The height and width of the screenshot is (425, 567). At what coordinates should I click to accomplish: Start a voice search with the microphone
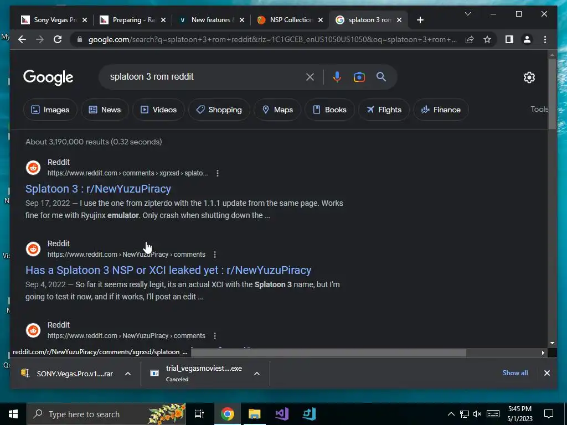click(337, 76)
